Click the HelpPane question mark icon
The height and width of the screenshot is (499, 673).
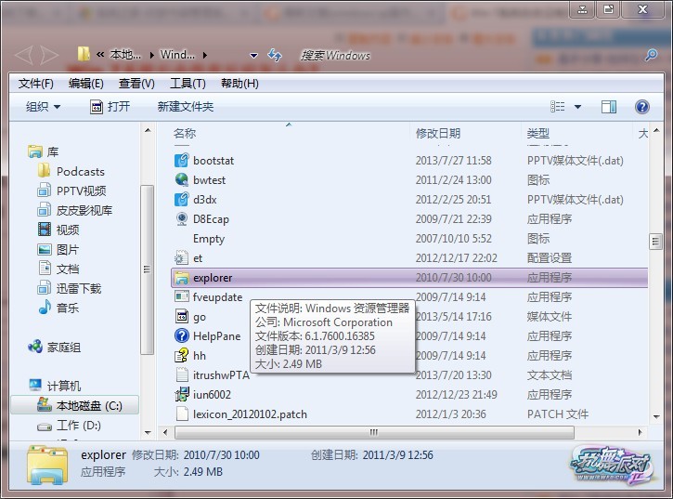point(182,336)
